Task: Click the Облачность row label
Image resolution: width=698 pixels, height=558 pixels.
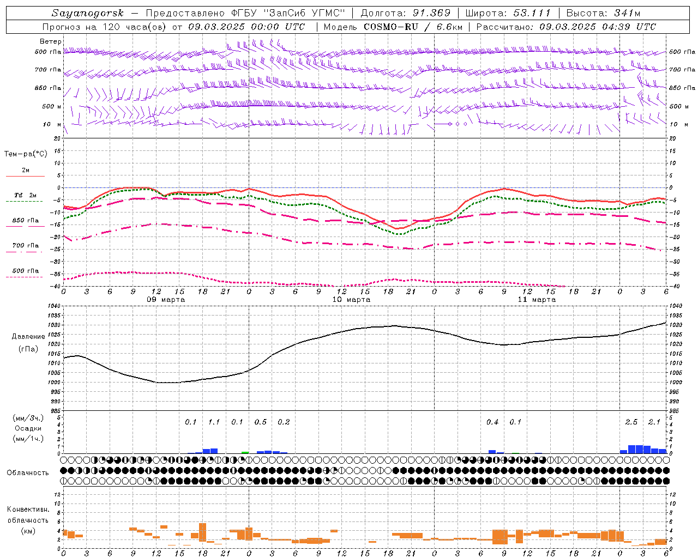Action: (28, 472)
